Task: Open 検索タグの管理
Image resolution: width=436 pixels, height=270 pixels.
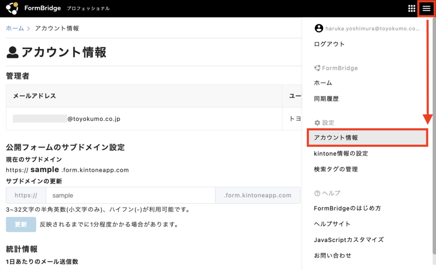Action: (336, 169)
